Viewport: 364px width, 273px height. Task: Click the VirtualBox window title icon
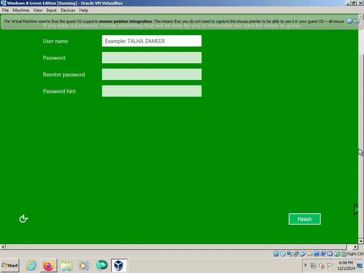[3, 3]
